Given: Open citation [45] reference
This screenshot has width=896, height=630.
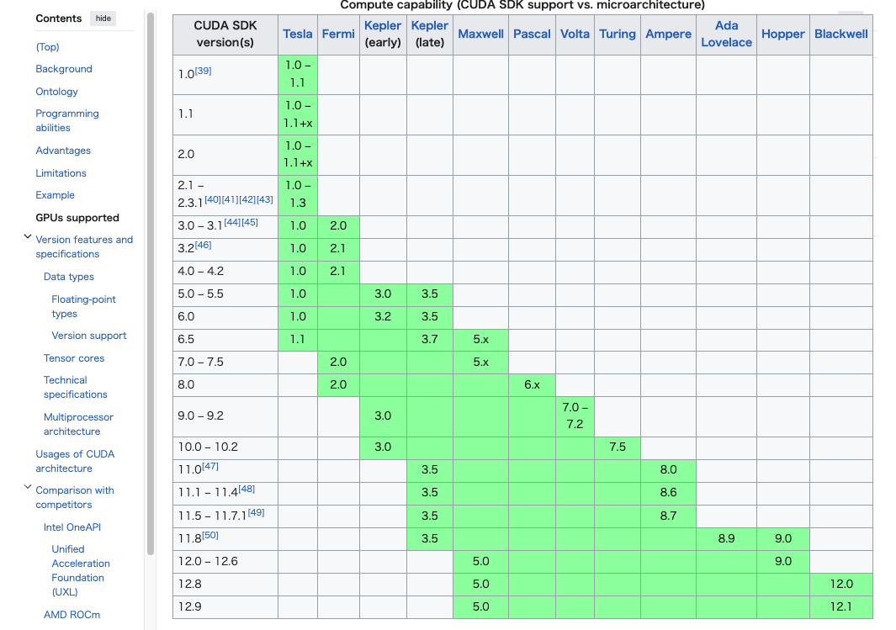Looking at the screenshot, I should point(250,222).
